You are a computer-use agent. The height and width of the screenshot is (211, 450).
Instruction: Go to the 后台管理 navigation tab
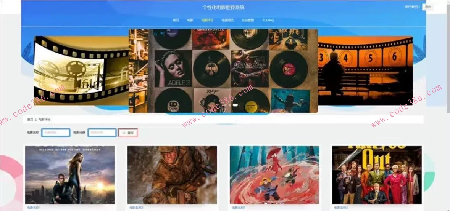(247, 20)
